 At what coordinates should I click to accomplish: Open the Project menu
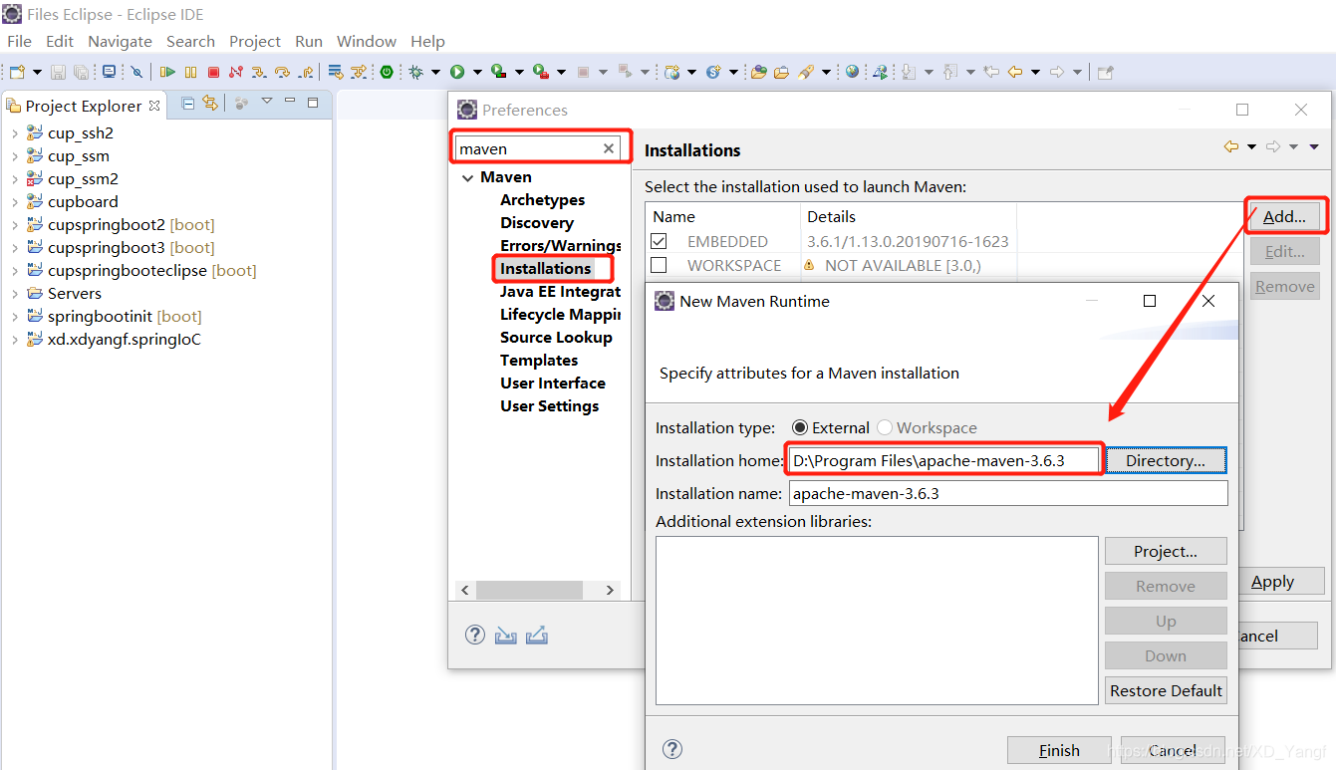(255, 41)
